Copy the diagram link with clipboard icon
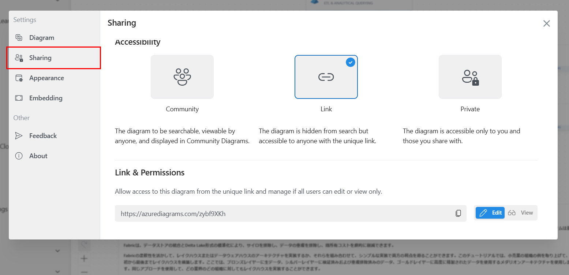The width and height of the screenshot is (569, 275). 458,213
